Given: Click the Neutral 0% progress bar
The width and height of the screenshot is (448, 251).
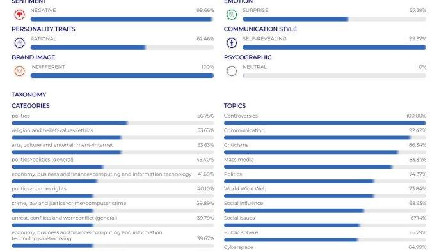Looking at the screenshot, I should click(x=334, y=75).
